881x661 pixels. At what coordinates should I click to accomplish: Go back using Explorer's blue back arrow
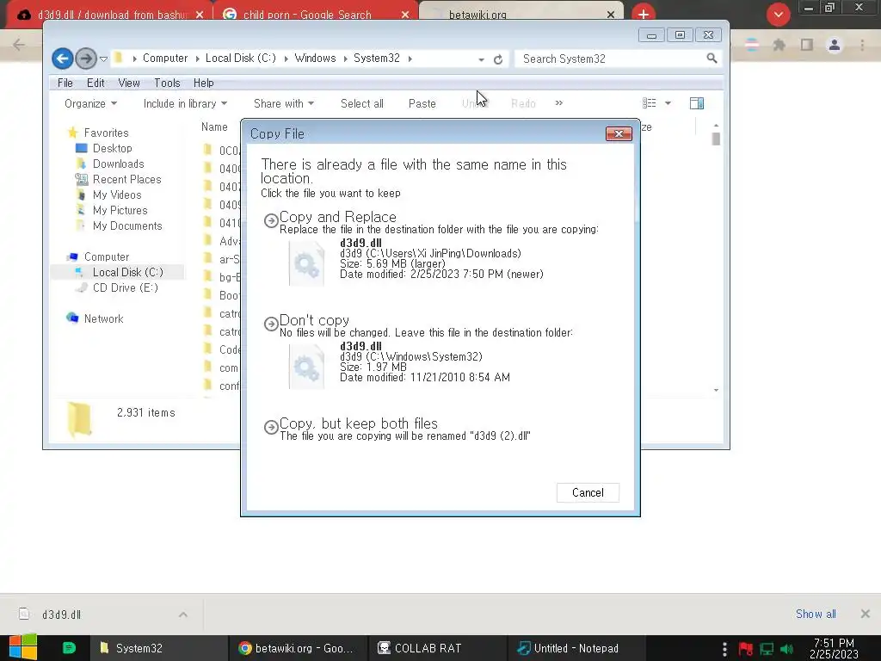pyautogui.click(x=62, y=59)
